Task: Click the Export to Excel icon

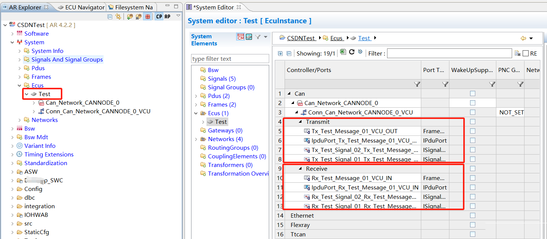Action: click(343, 53)
